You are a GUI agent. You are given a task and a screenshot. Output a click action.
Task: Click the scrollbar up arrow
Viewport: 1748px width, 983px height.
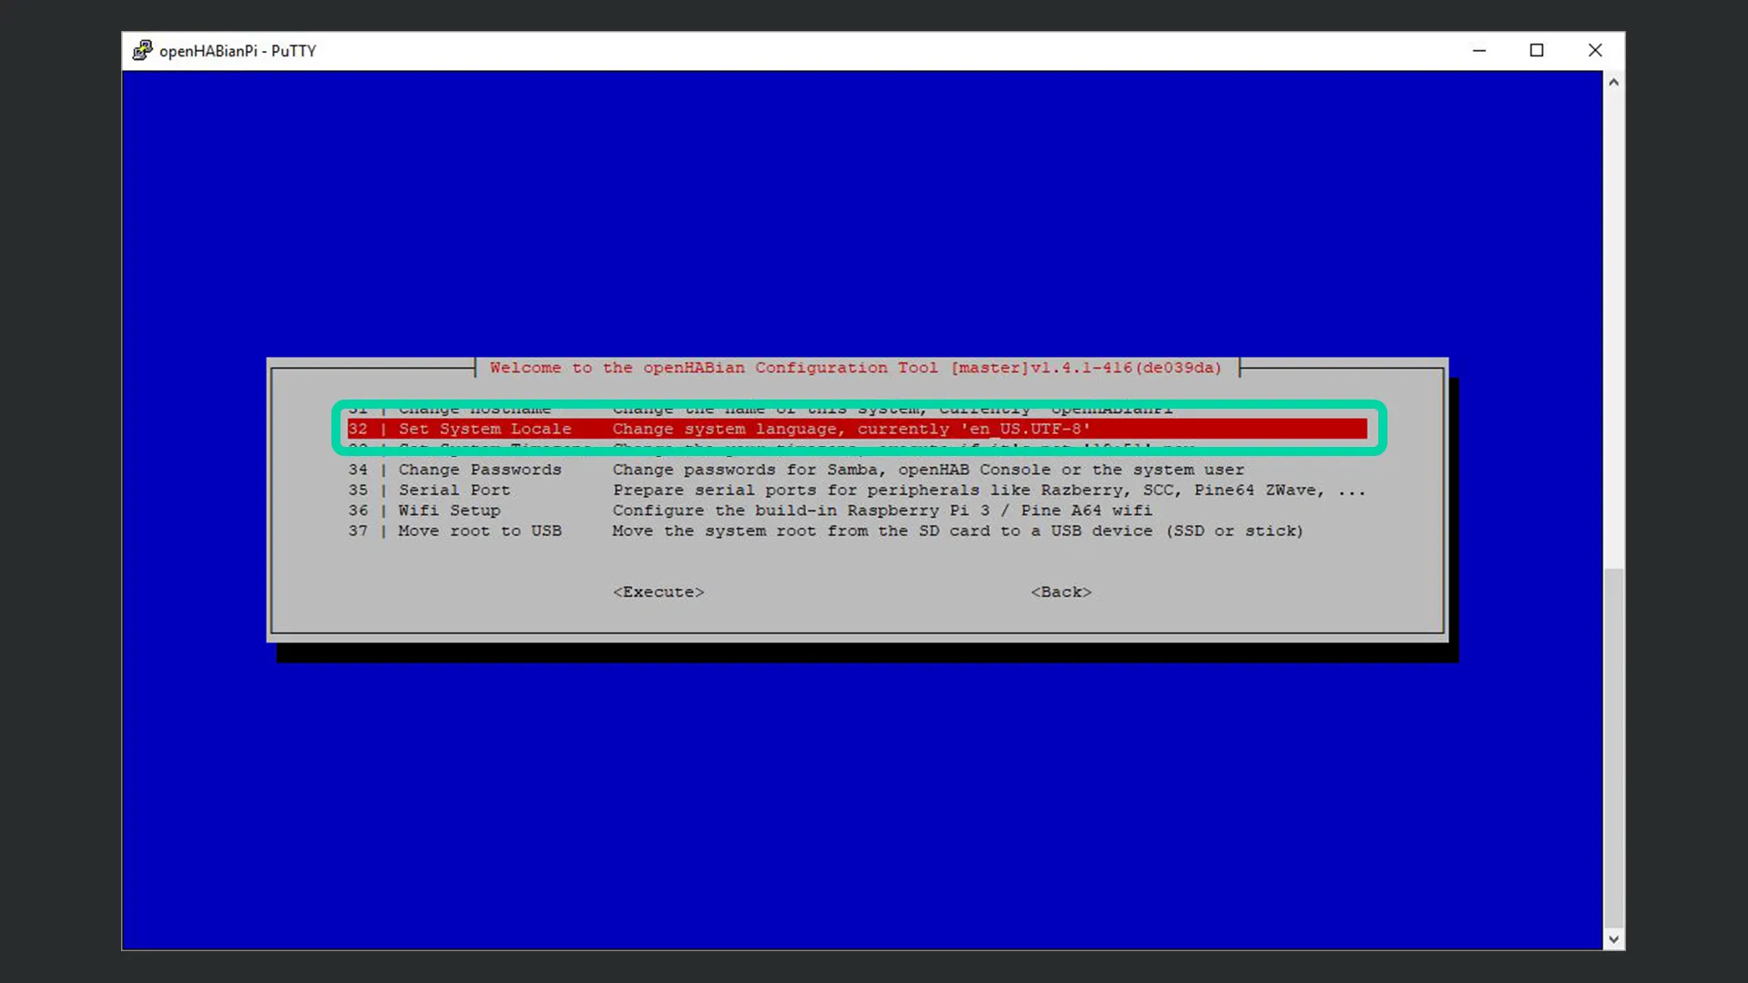(x=1613, y=82)
